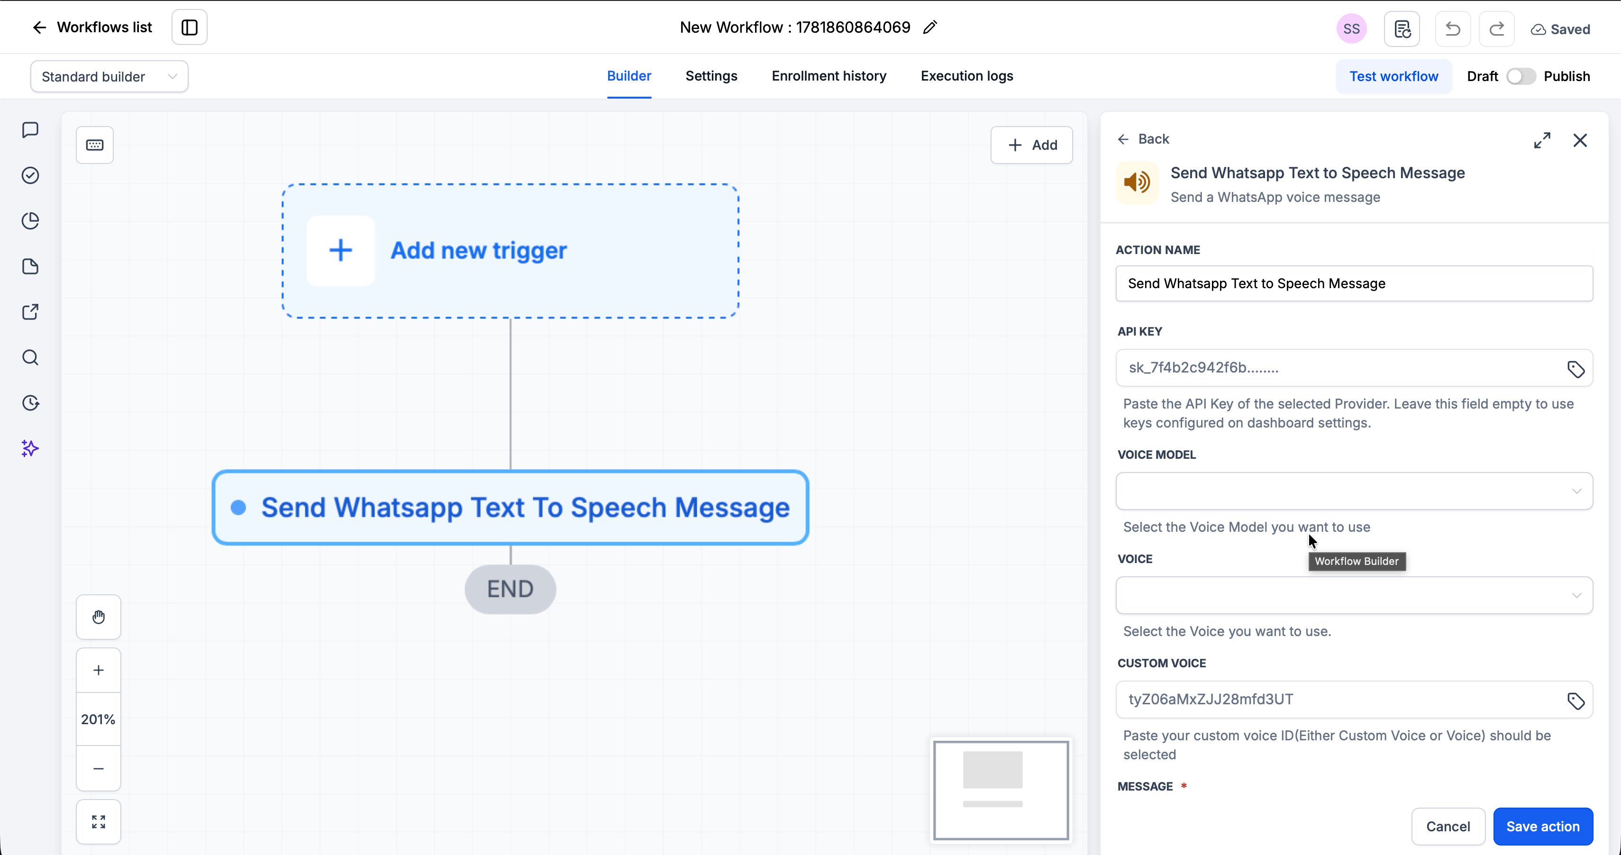Open the pie chart stats icon

coord(30,221)
